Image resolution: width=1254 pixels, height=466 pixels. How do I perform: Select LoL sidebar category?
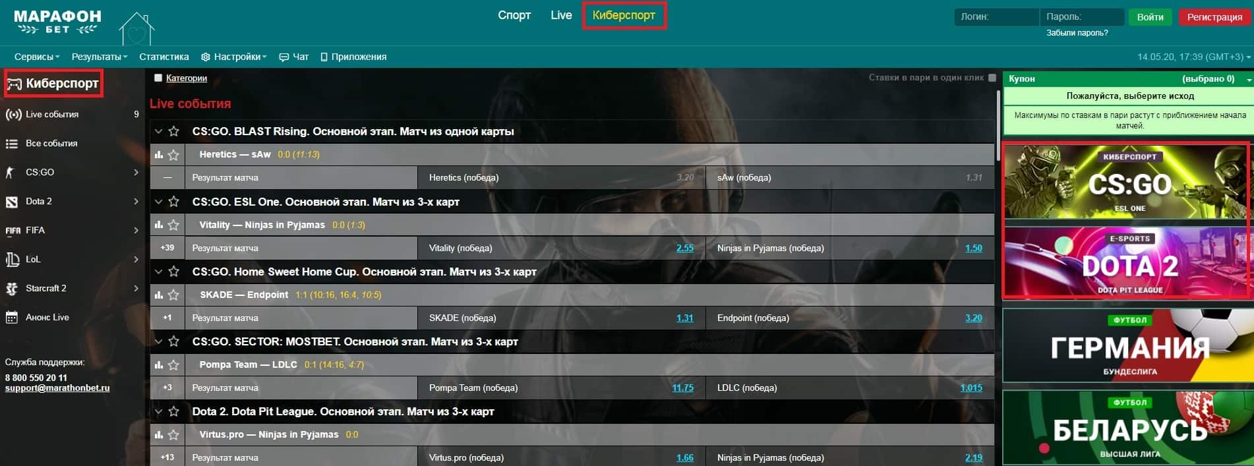tap(73, 259)
